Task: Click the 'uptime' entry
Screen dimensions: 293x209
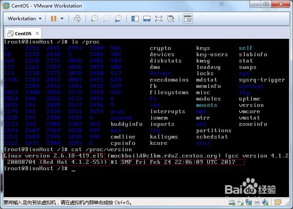Action: pyautogui.click(x=249, y=99)
